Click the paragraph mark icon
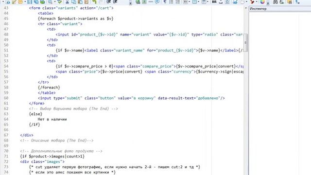 pos(165,2)
